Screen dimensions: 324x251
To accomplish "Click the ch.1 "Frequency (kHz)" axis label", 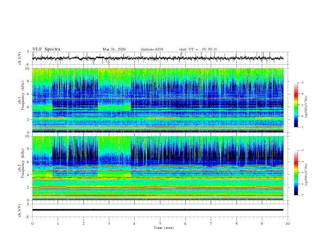I will 23,96.
